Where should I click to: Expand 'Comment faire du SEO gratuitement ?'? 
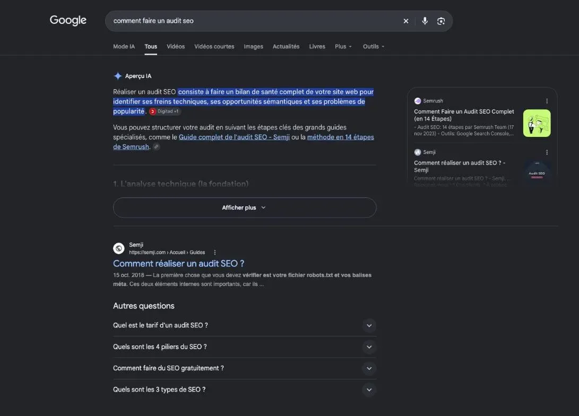pos(245,368)
